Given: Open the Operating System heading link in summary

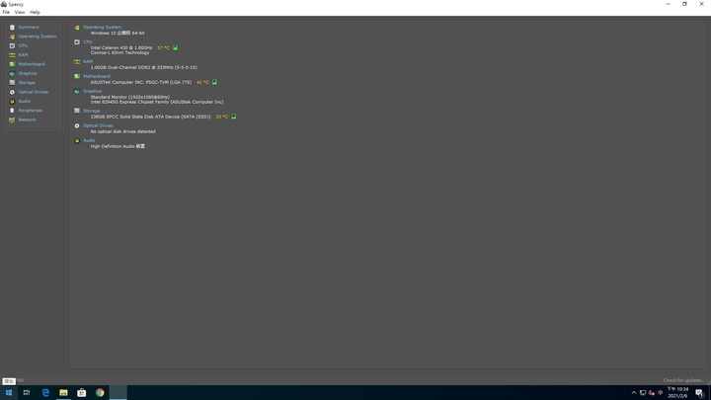Looking at the screenshot, I should click(102, 28).
